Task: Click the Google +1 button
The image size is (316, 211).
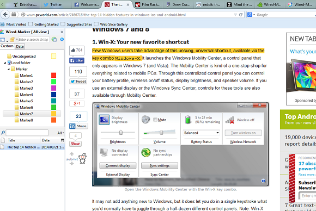Action: pos(77,103)
